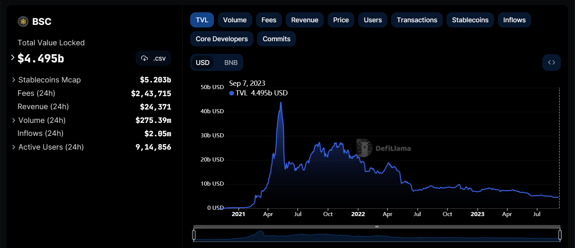
Task: Click the 50b USD y-axis label
Action: pyautogui.click(x=212, y=87)
